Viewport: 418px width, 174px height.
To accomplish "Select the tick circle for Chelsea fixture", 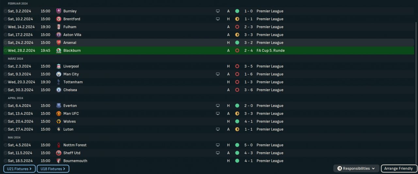I will (6, 90).
